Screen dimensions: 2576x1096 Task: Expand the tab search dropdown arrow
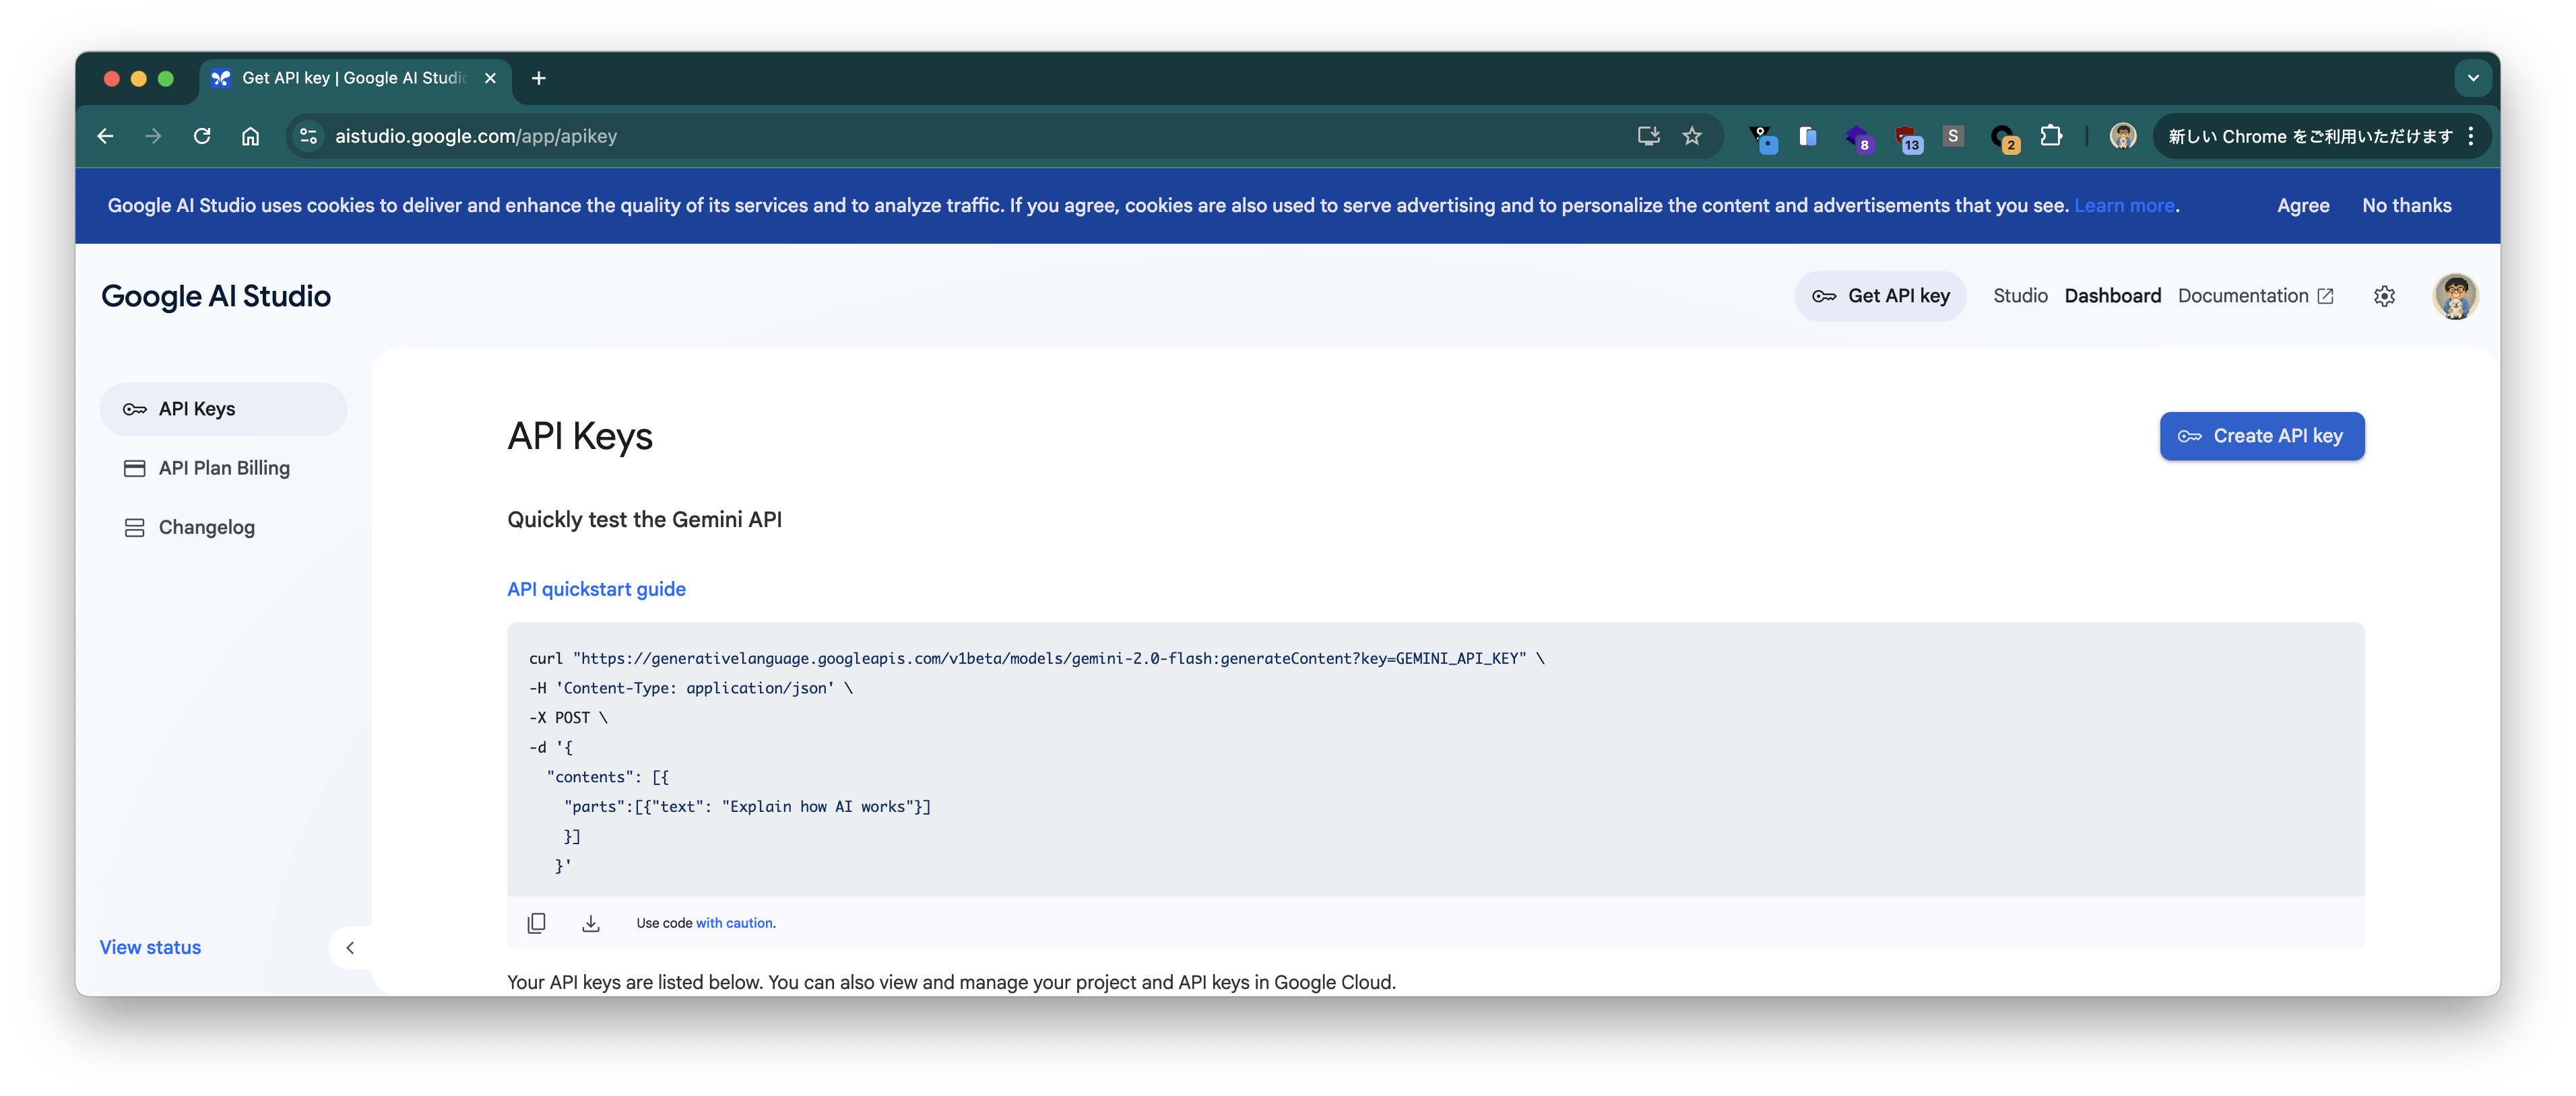click(2472, 78)
